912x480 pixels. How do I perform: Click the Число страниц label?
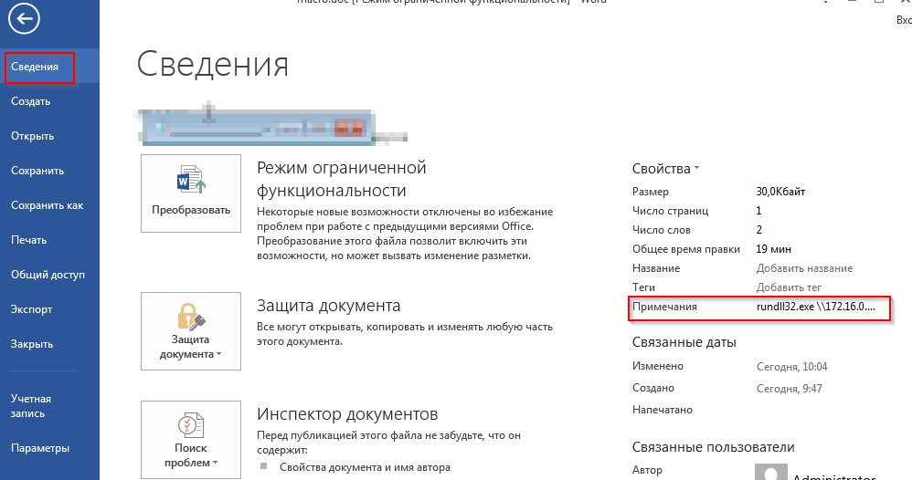click(670, 211)
